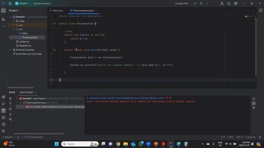This screenshot has width=264, height=148.
Task: Open the main hamburger menu
Action: point(10,3)
